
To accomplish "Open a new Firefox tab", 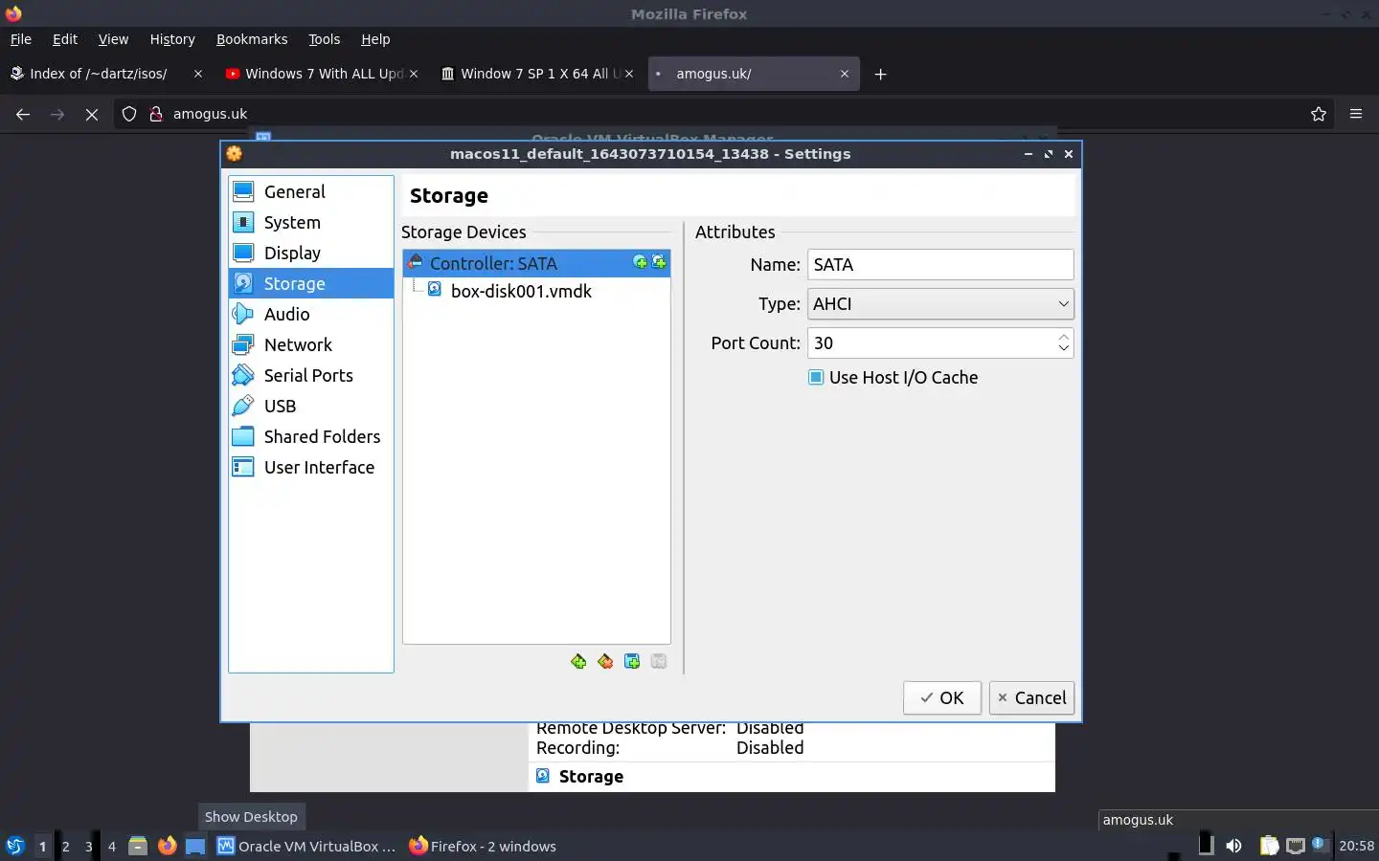I will 881,74.
